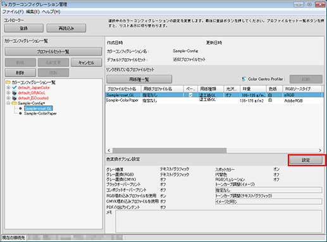Screen dimensions: 327x242
Task: Click the キャンセル button
Action: click(87, 63)
